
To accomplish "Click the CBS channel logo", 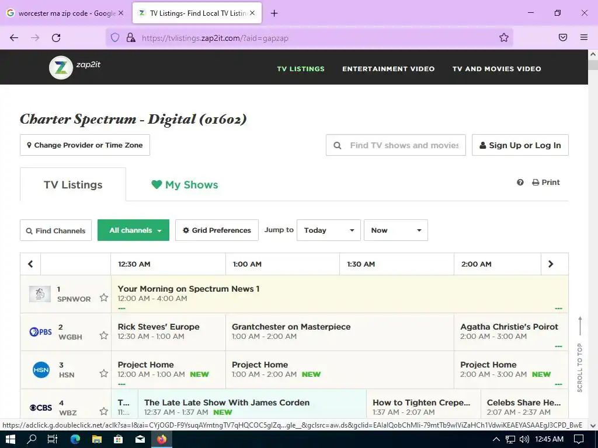I will click(41, 408).
